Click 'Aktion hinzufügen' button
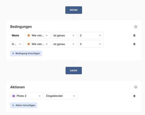 click(x=24, y=105)
